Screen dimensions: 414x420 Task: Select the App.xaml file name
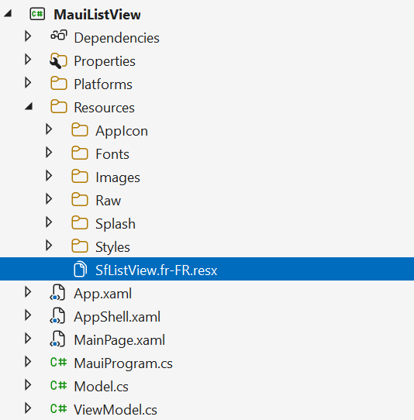(102, 294)
